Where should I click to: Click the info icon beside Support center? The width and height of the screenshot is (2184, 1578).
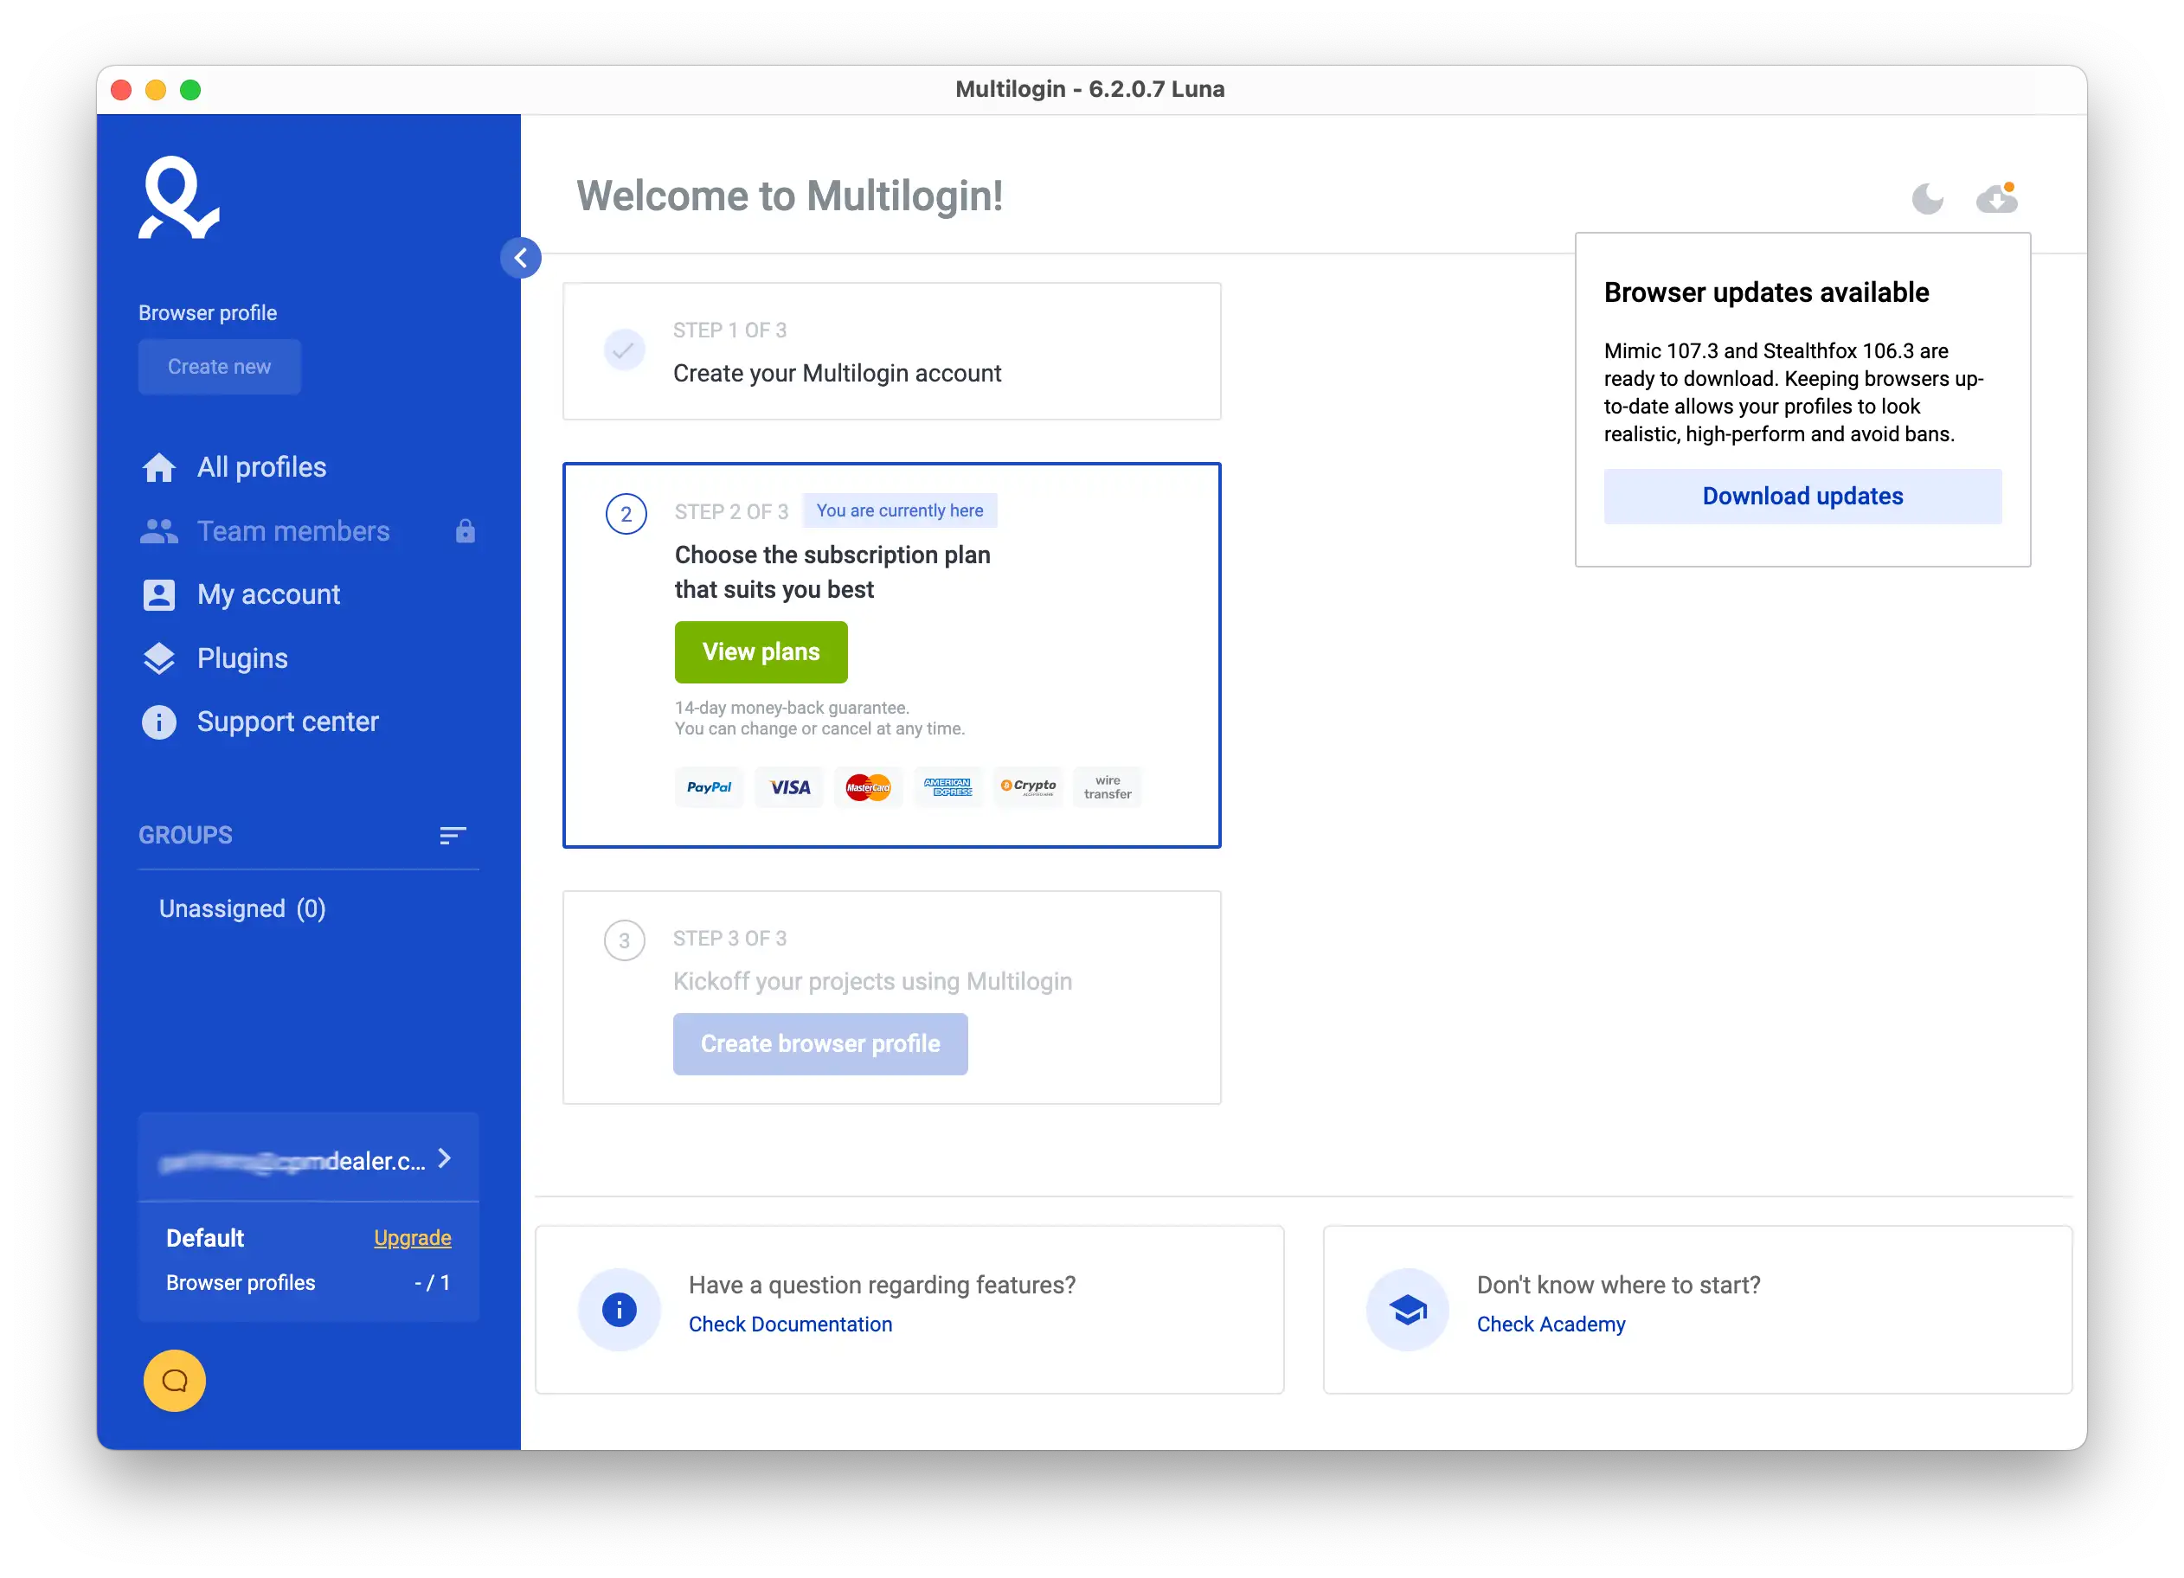click(159, 722)
